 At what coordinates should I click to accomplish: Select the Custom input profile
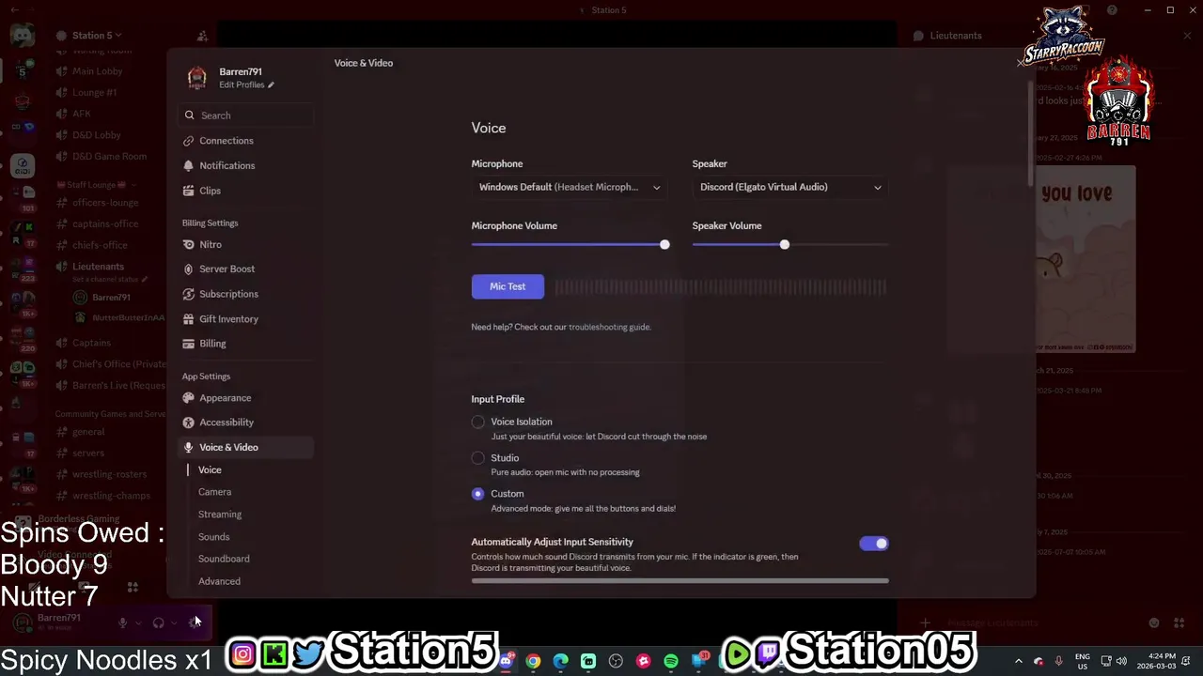(478, 494)
